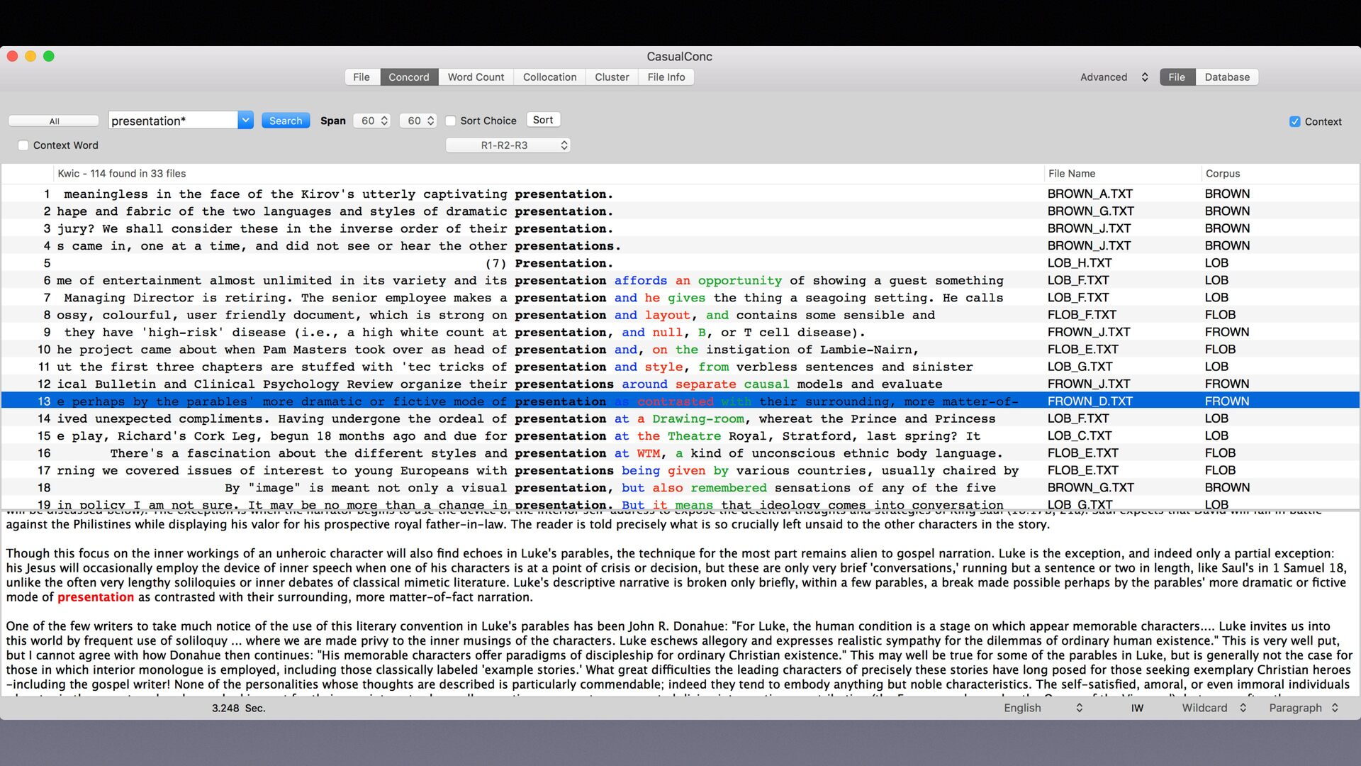Screen dimensions: 1361x766
Task: Expand the R1-R2-R3 sort order dropdown
Action: click(508, 145)
